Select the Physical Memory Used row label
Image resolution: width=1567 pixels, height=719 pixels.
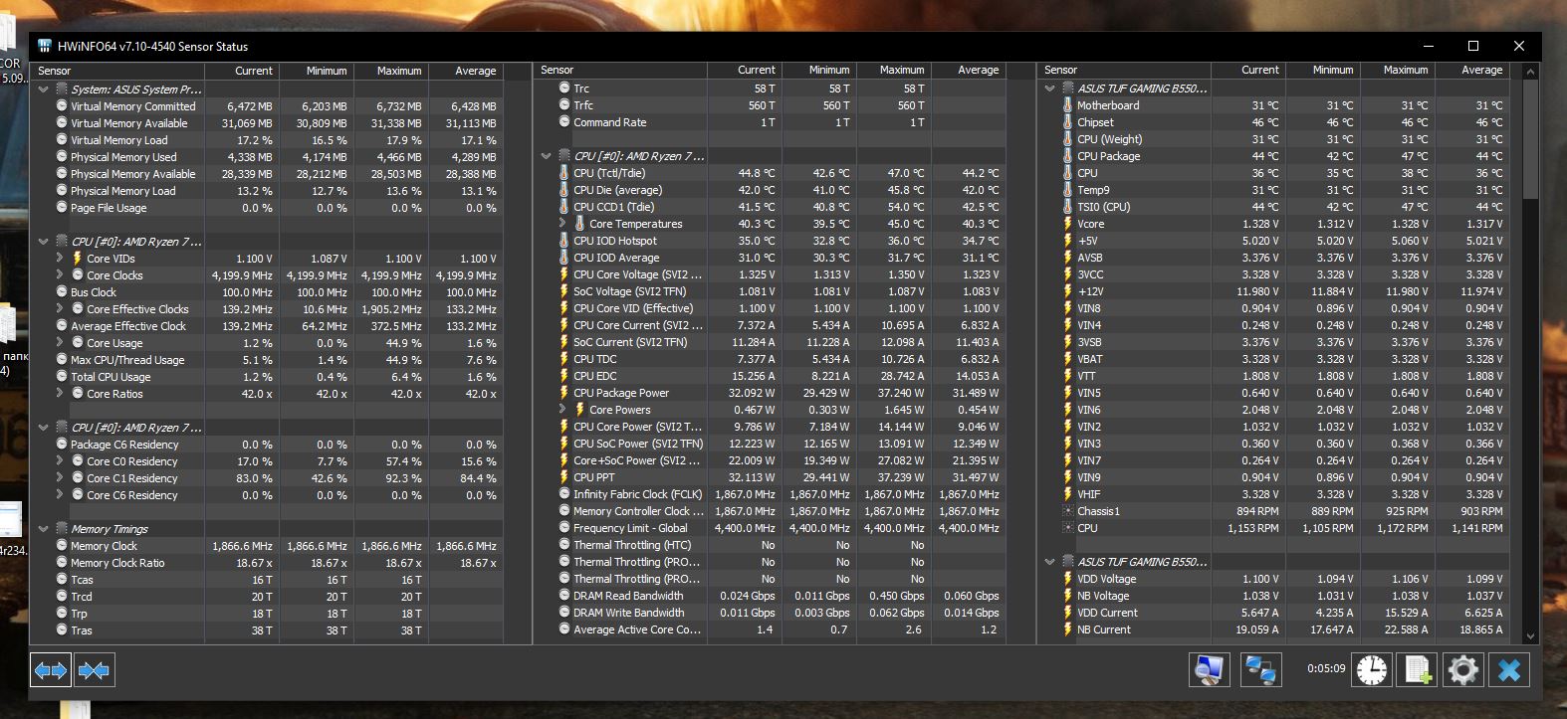coord(123,157)
